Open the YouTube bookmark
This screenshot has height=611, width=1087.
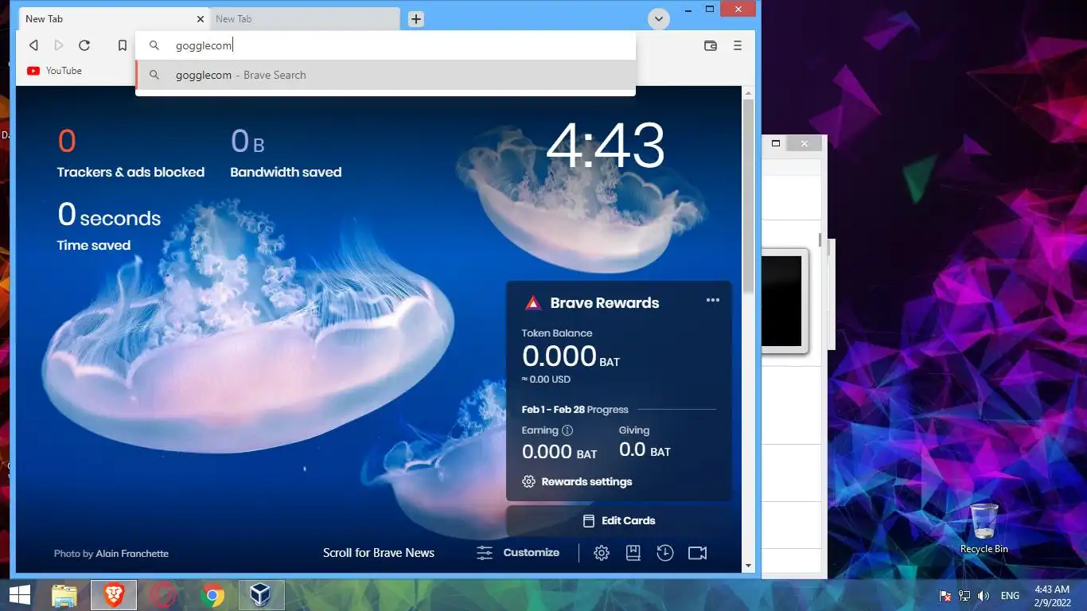[x=54, y=71]
